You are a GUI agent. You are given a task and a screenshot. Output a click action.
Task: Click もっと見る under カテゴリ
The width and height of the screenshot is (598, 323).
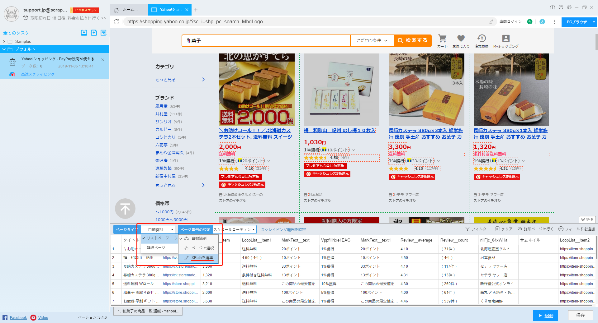(180, 80)
